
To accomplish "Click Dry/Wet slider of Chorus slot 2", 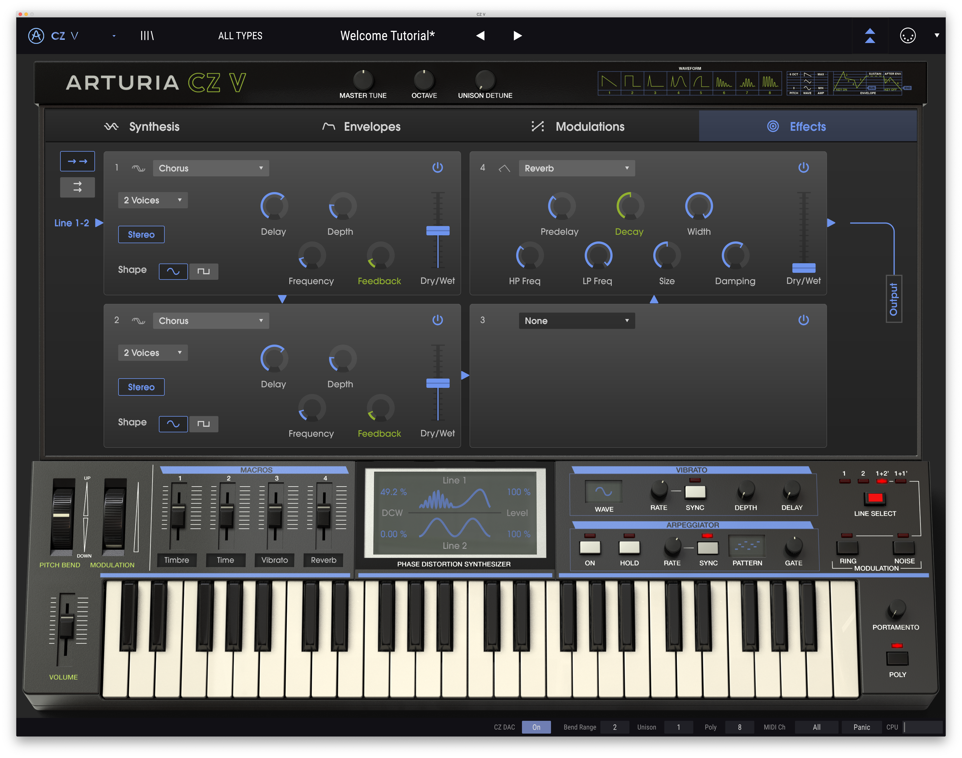I will click(437, 383).
